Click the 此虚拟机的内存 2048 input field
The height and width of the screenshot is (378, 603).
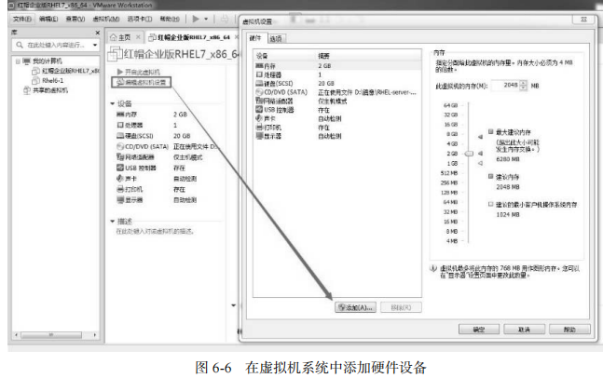coord(505,86)
